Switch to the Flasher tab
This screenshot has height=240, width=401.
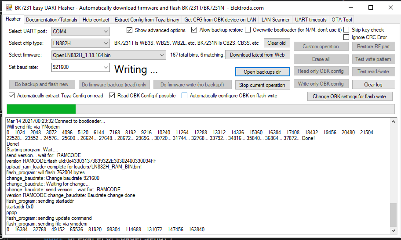coord(13,19)
